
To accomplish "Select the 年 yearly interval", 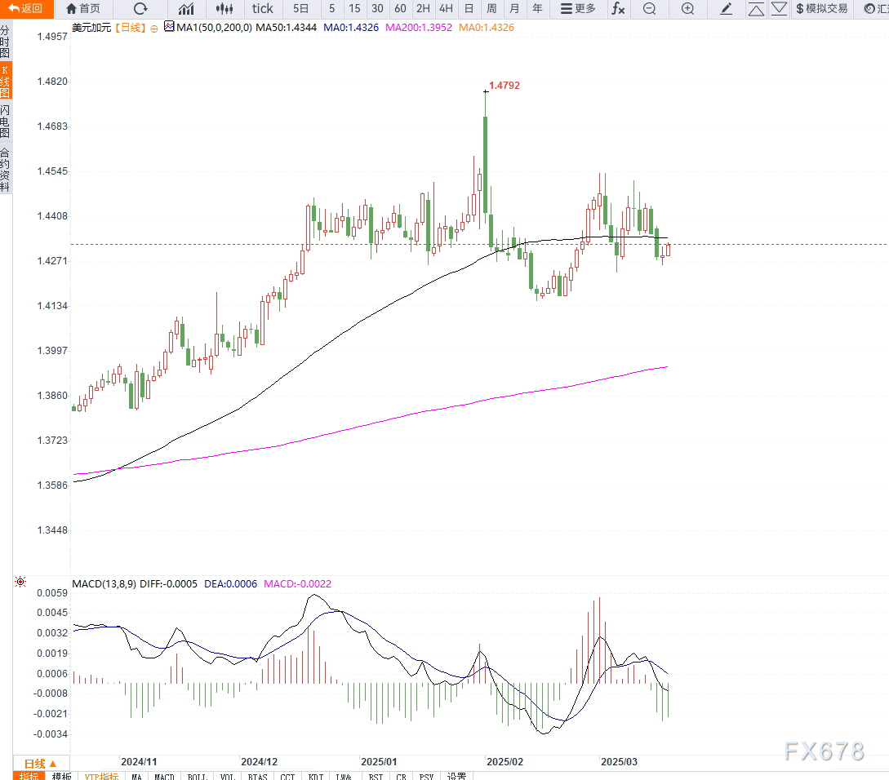I will click(x=537, y=8).
